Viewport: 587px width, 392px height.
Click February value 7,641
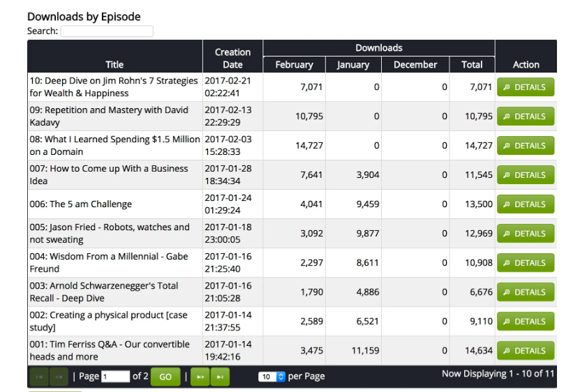pos(311,174)
